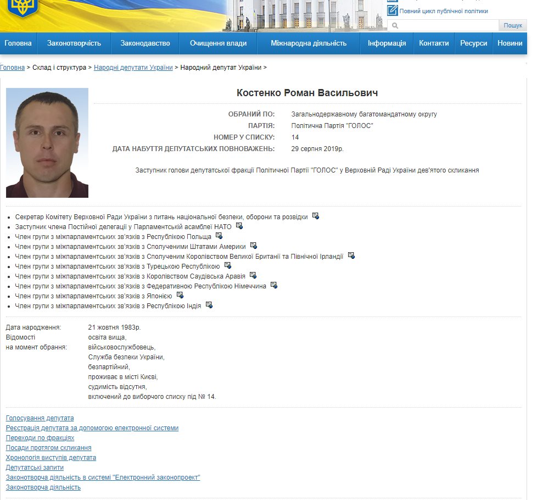This screenshot has width=537, height=500.
Task: Follow the Депутатські запити link
Action: tap(35, 468)
